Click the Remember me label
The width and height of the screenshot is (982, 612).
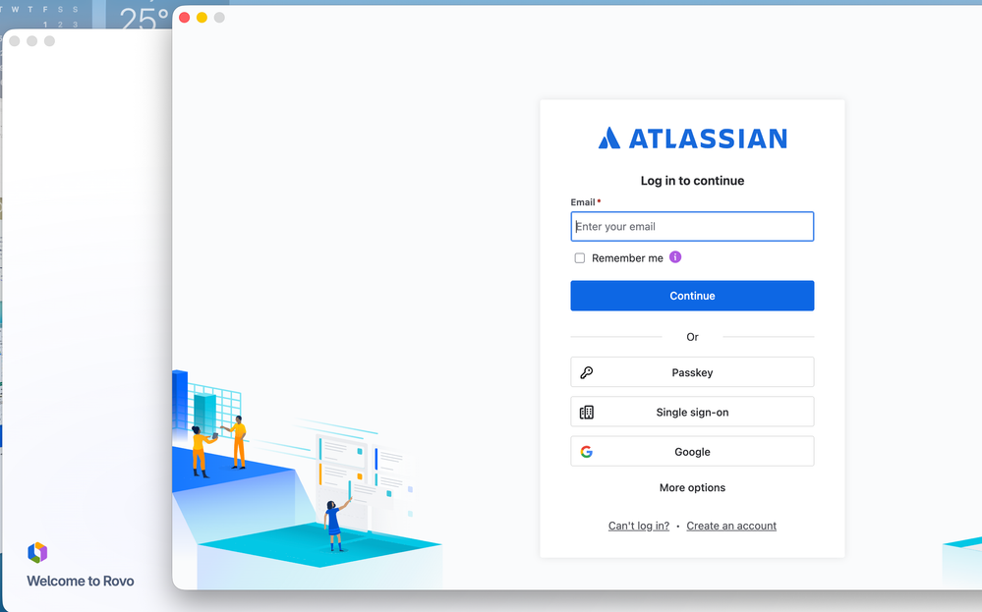(627, 258)
